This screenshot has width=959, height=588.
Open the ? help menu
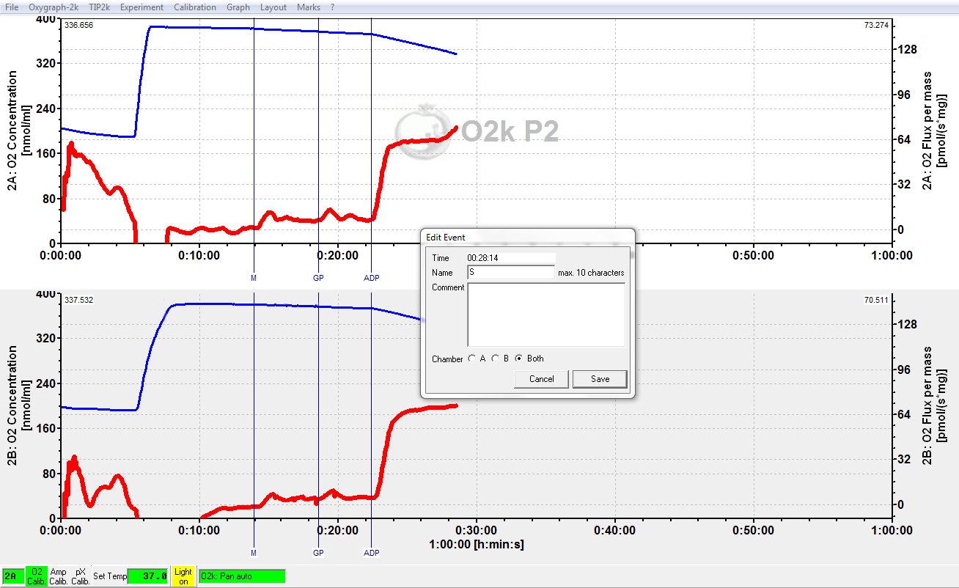[333, 7]
